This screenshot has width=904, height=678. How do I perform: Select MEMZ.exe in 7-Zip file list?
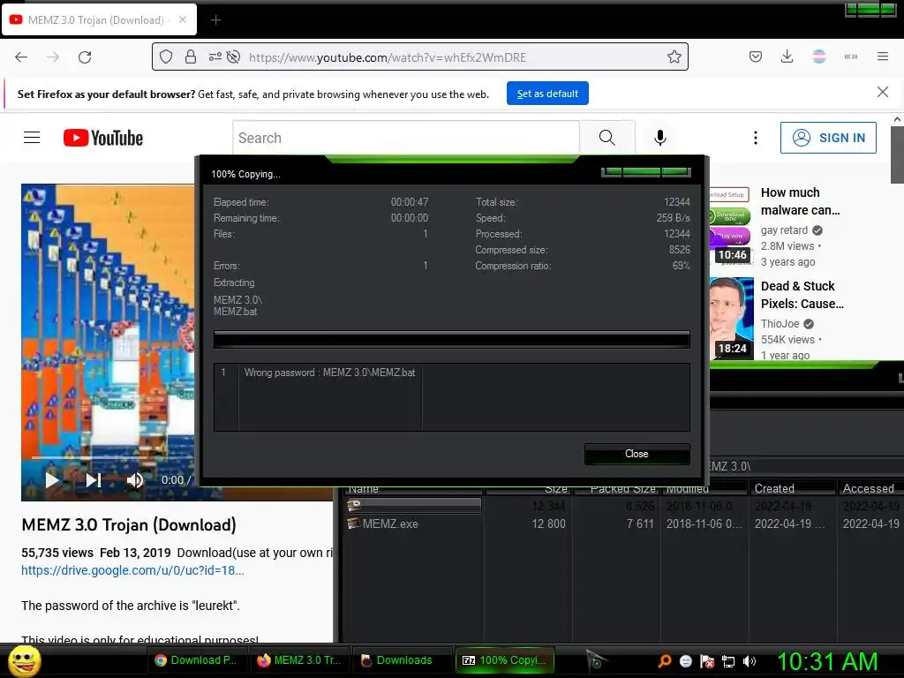coord(390,524)
